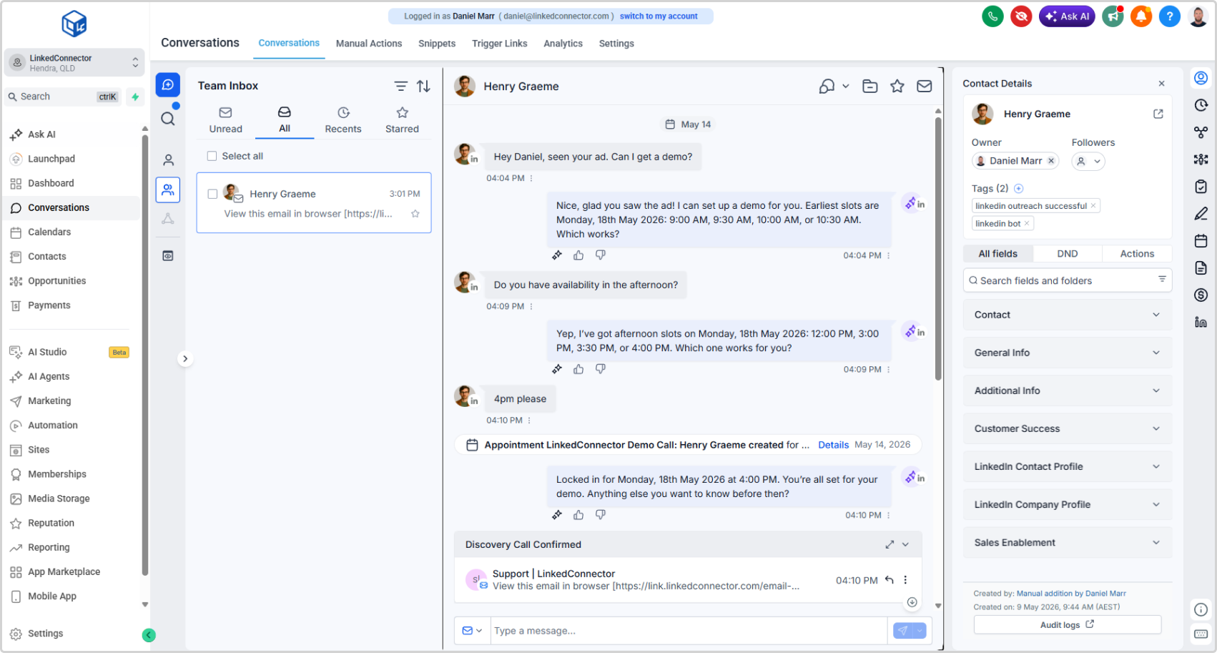
Task: Click the send message button
Action: pos(903,631)
